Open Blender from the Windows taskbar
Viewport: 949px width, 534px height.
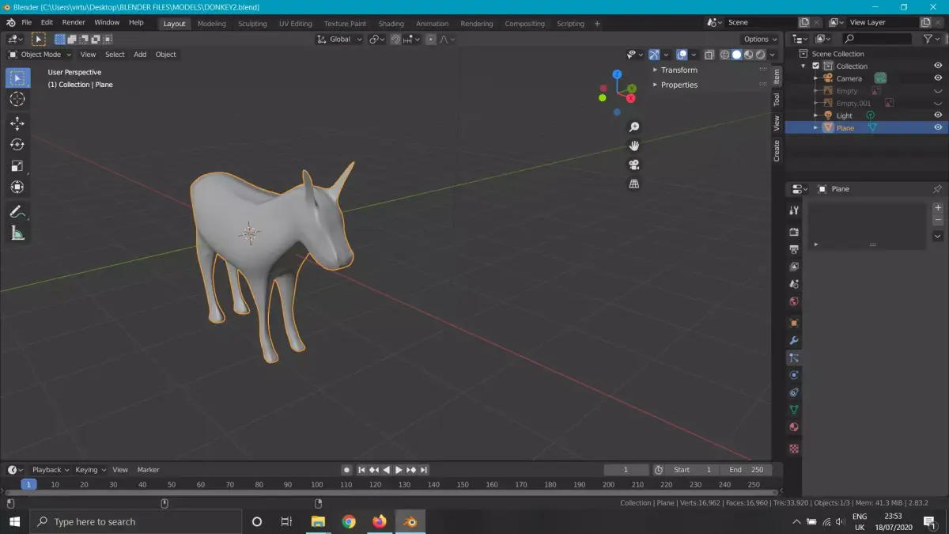(410, 521)
